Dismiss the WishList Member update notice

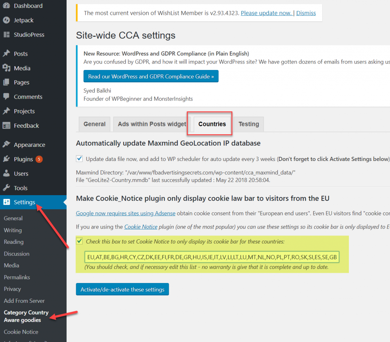[306, 13]
